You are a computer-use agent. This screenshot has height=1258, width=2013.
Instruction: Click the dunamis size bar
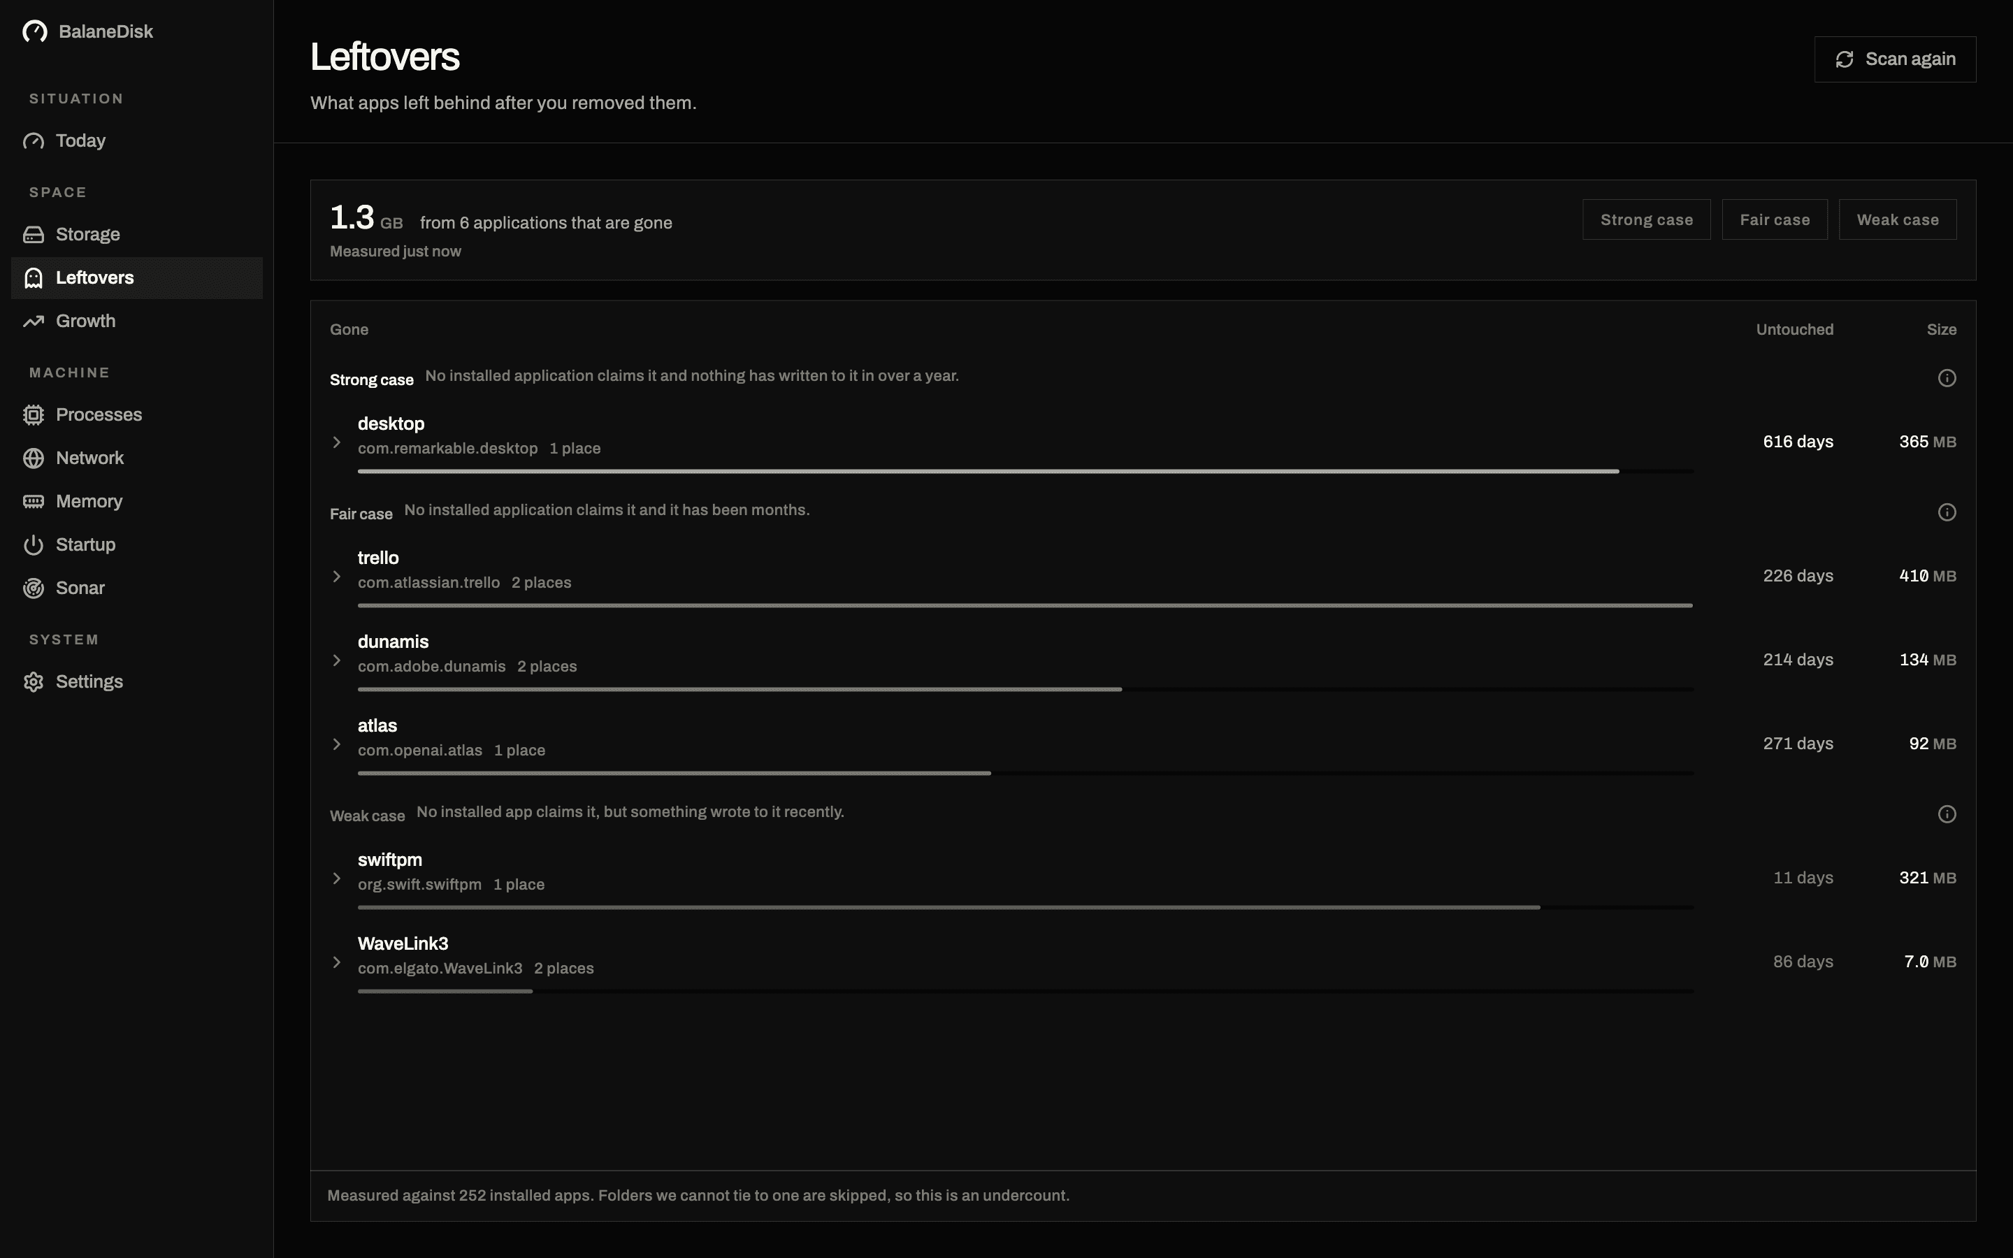coord(1025,690)
